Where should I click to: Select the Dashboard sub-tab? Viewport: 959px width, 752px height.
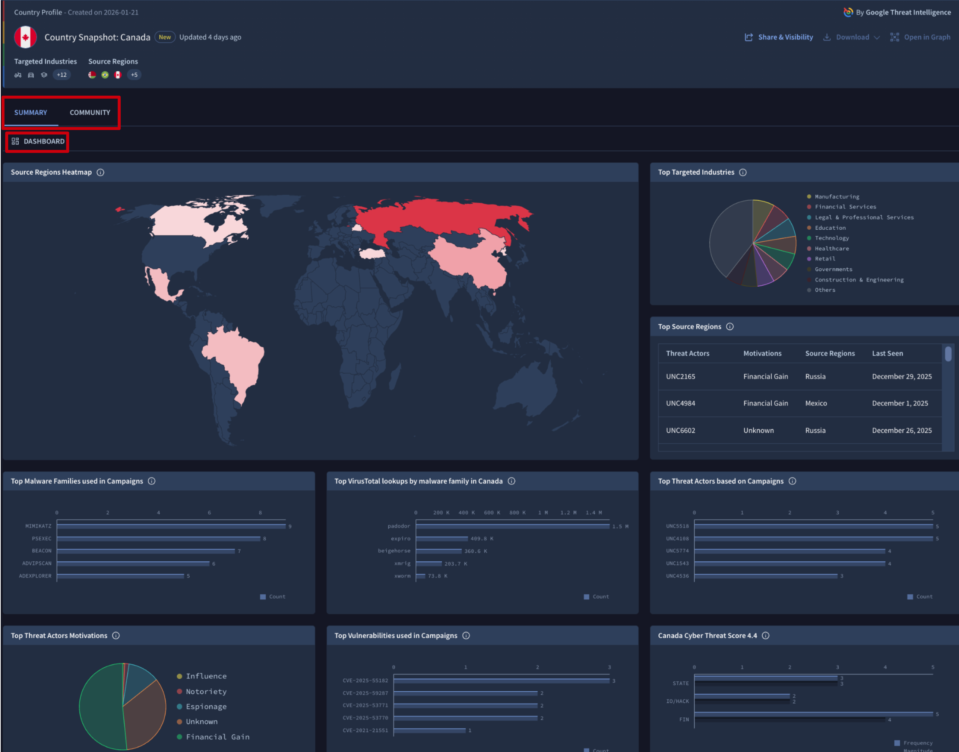click(x=38, y=141)
